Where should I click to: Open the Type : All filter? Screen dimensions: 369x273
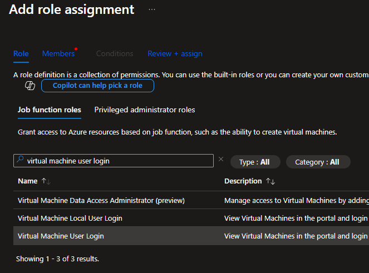(255, 162)
